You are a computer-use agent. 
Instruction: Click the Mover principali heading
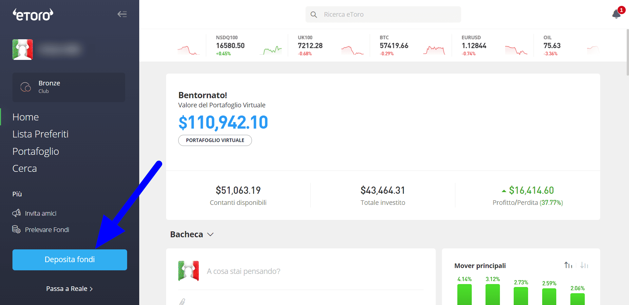coord(480,266)
